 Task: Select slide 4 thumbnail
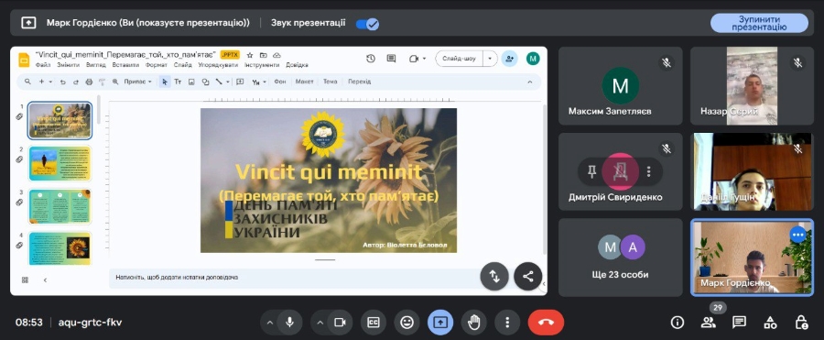pos(60,247)
